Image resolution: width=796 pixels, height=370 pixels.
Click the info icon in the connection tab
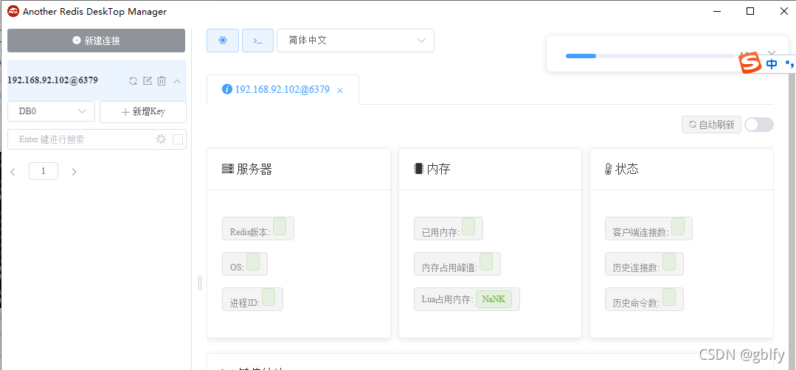pos(227,89)
